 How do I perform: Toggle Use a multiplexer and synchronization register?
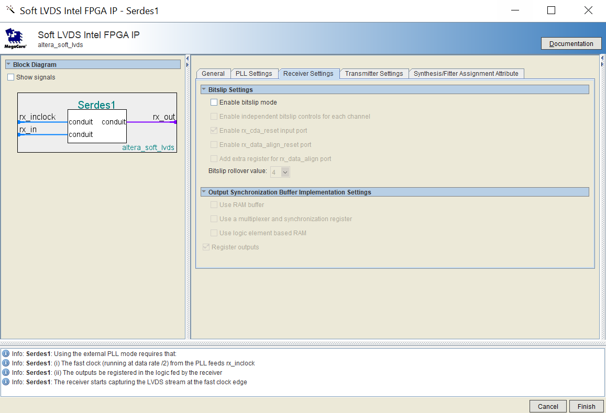tap(214, 219)
